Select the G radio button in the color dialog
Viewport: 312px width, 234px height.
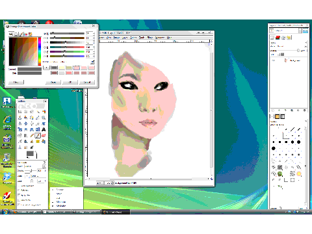(x=45, y=52)
